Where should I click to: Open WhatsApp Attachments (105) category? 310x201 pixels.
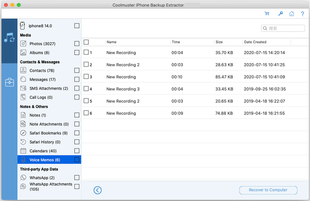pyautogui.click(x=51, y=186)
